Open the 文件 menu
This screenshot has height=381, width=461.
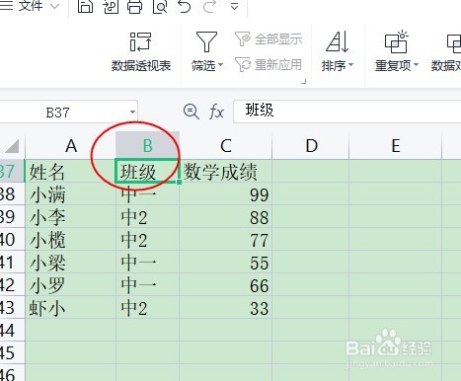[x=31, y=6]
